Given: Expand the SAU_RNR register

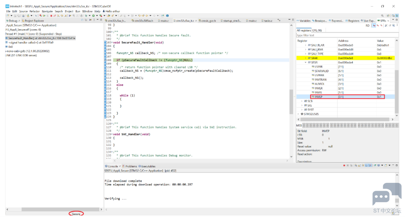Looking at the screenshot, I should tap(305, 49).
